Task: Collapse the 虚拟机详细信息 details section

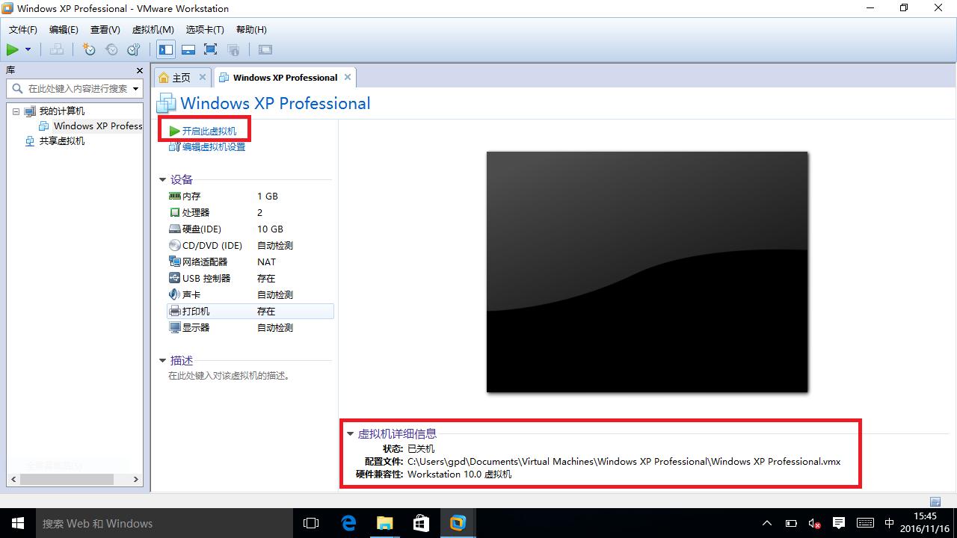Action: tap(350, 433)
